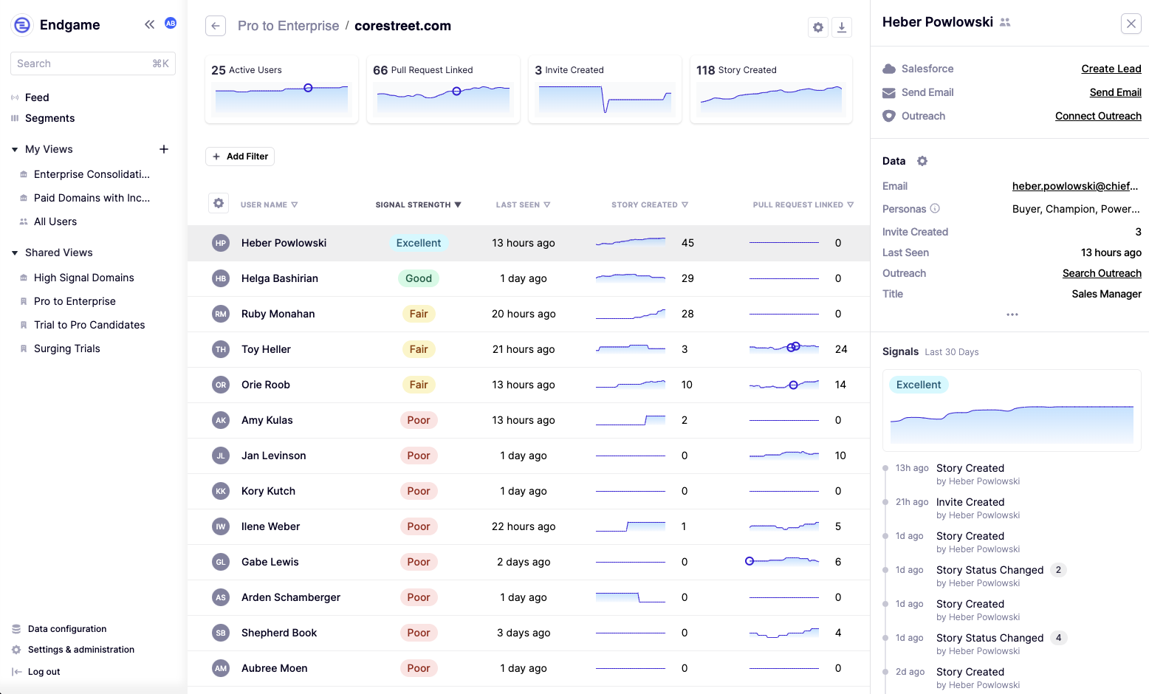The width and height of the screenshot is (1149, 694).
Task: Open the AB user avatar menu
Action: click(x=171, y=24)
